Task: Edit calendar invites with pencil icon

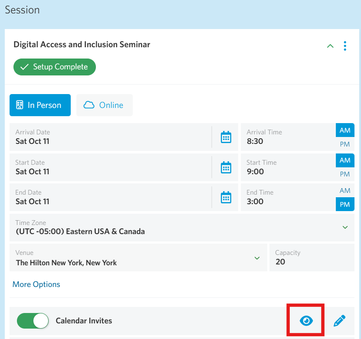Action: point(339,321)
